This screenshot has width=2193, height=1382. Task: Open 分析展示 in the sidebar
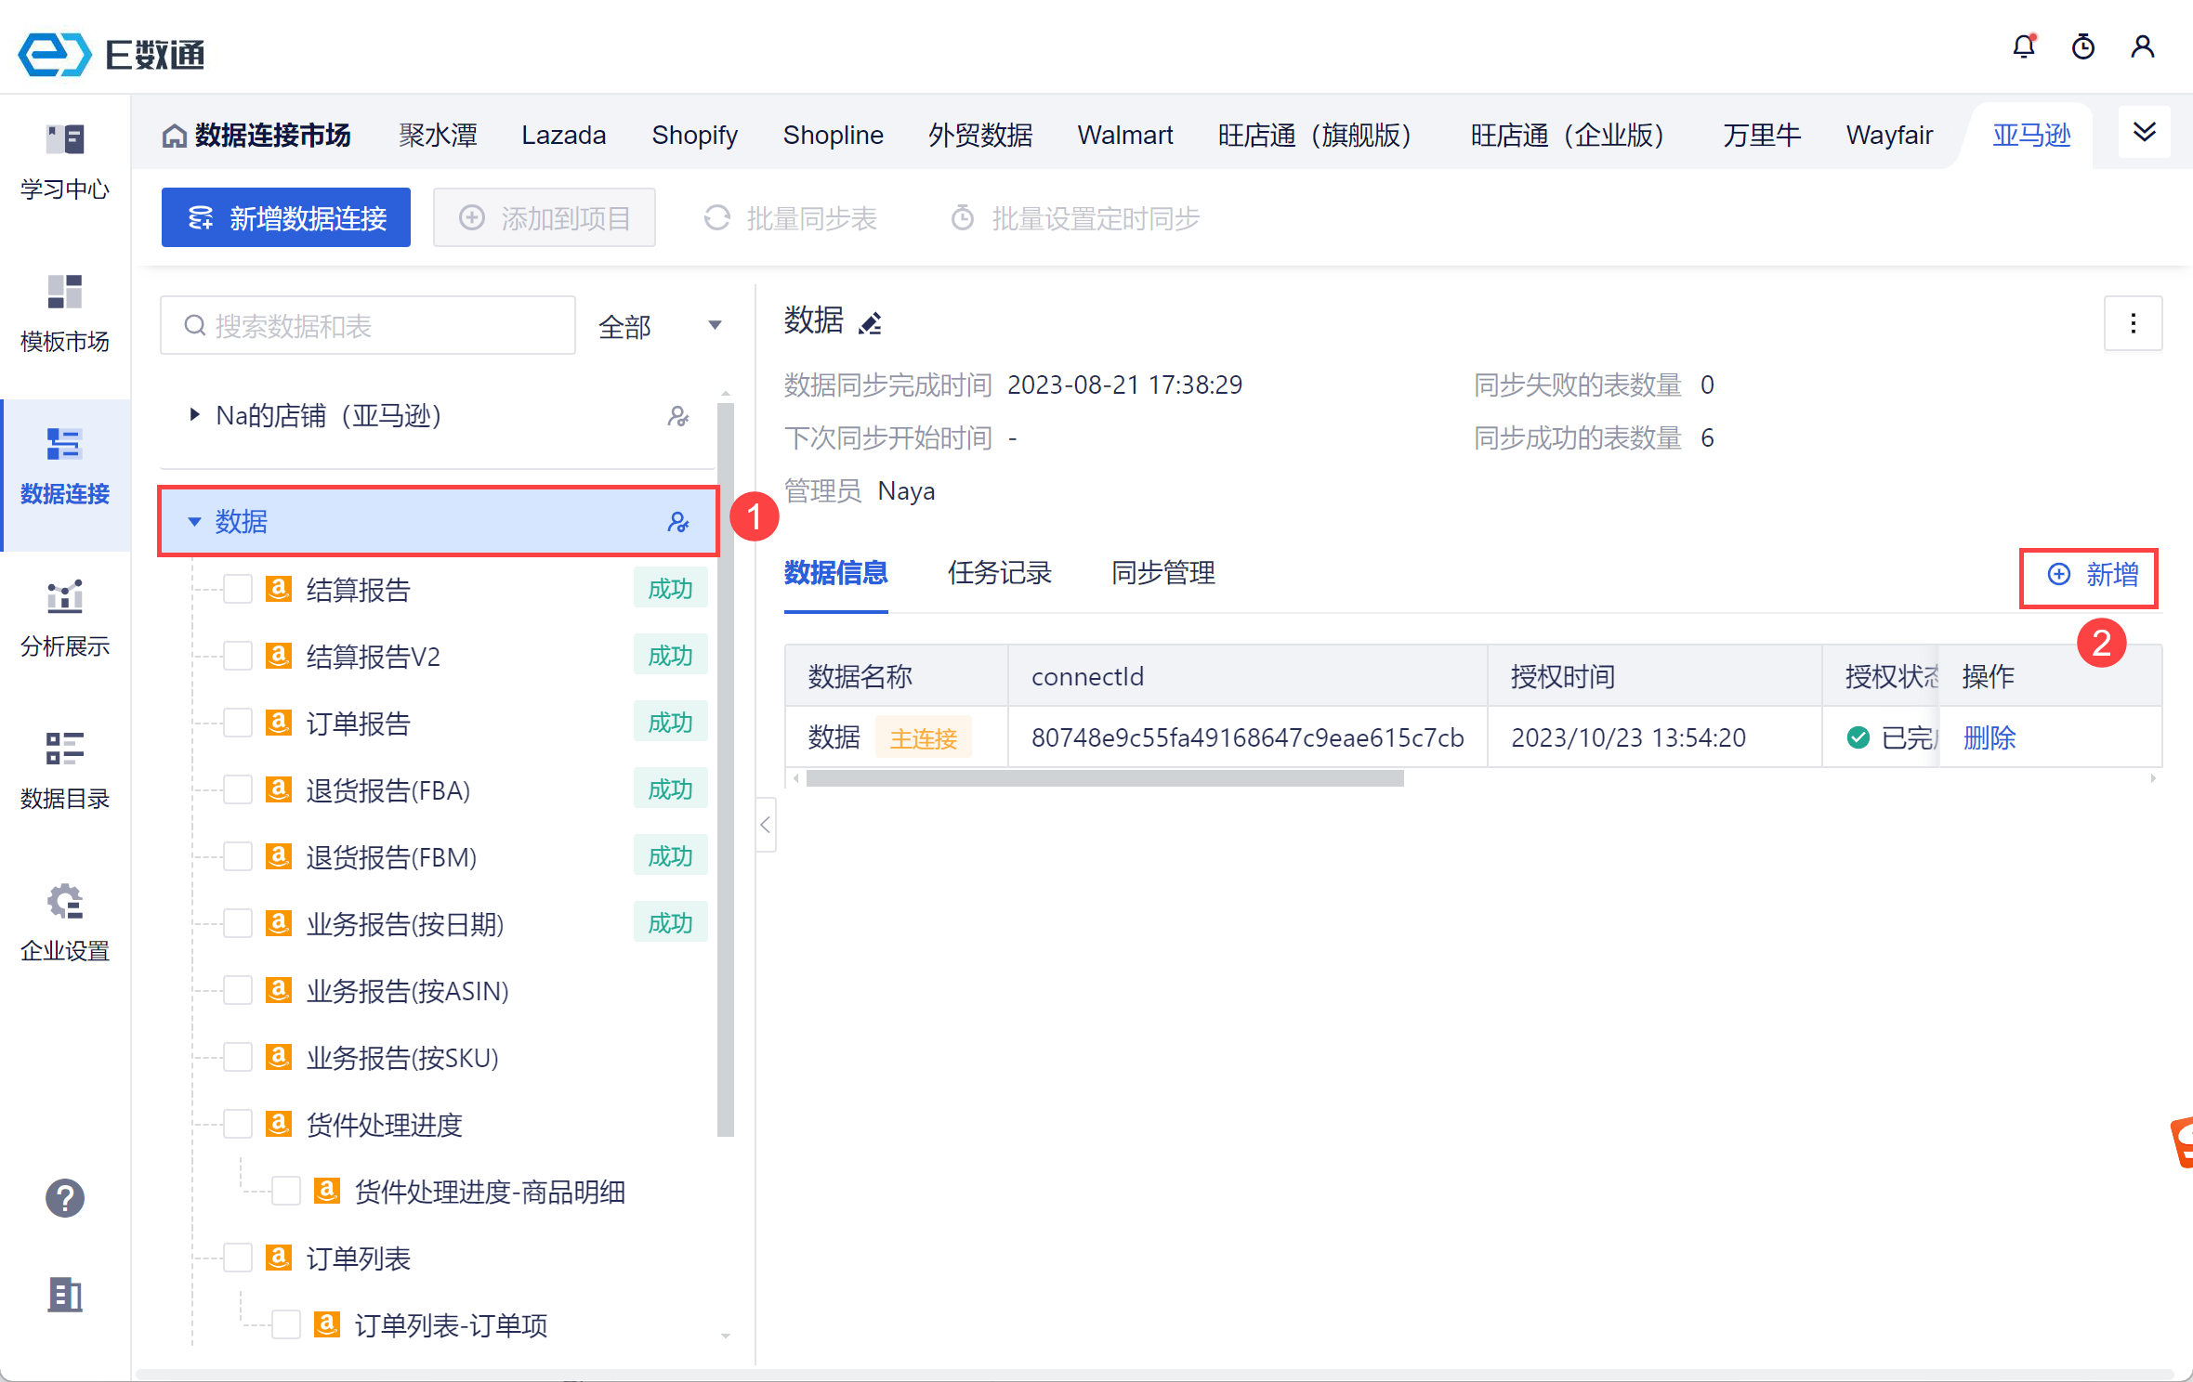click(65, 619)
